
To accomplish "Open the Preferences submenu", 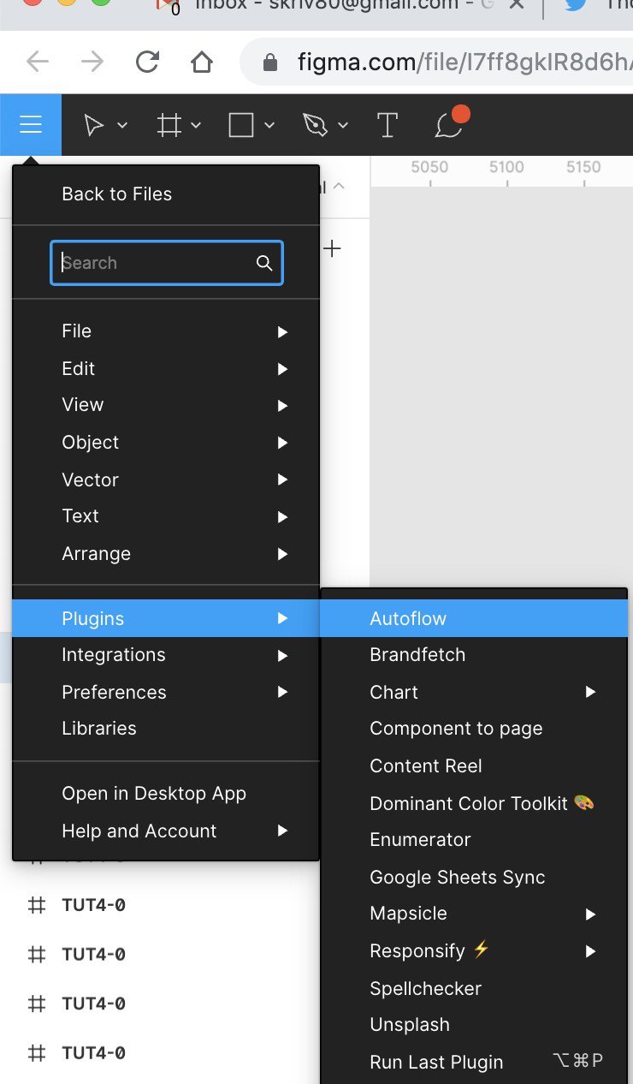I will pos(166,693).
